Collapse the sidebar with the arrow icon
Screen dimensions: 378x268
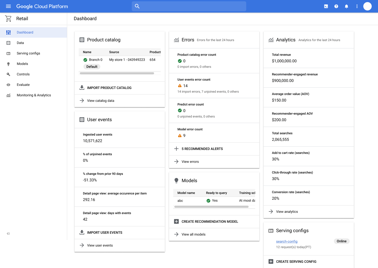click(x=8, y=234)
